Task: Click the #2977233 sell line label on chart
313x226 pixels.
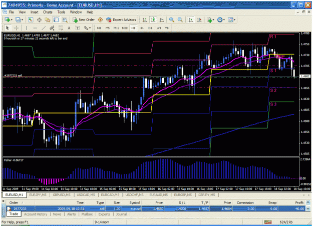Action: (x=13, y=75)
